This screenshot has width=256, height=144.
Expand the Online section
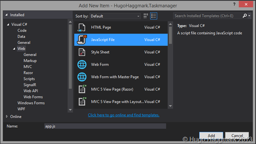(7, 116)
